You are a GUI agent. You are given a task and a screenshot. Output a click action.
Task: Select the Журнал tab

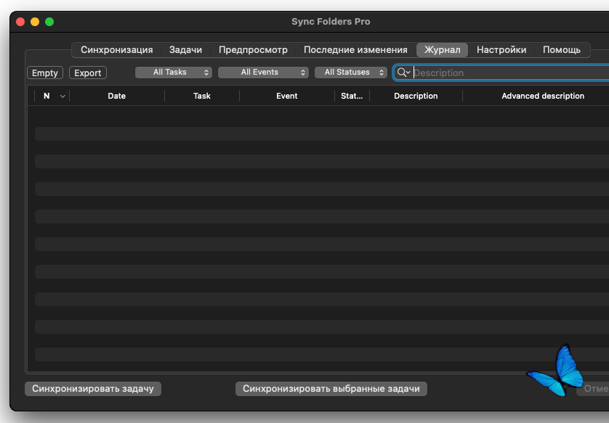point(442,50)
